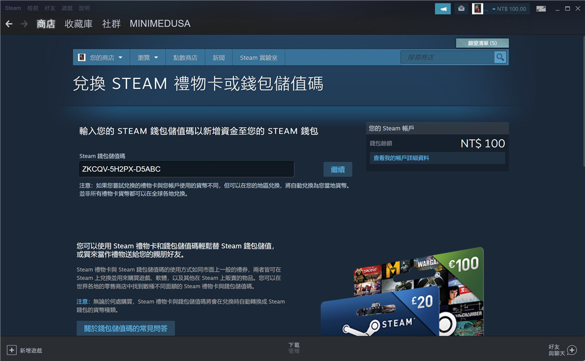Minimize the Steam window
This screenshot has width=585, height=361.
coord(557,9)
